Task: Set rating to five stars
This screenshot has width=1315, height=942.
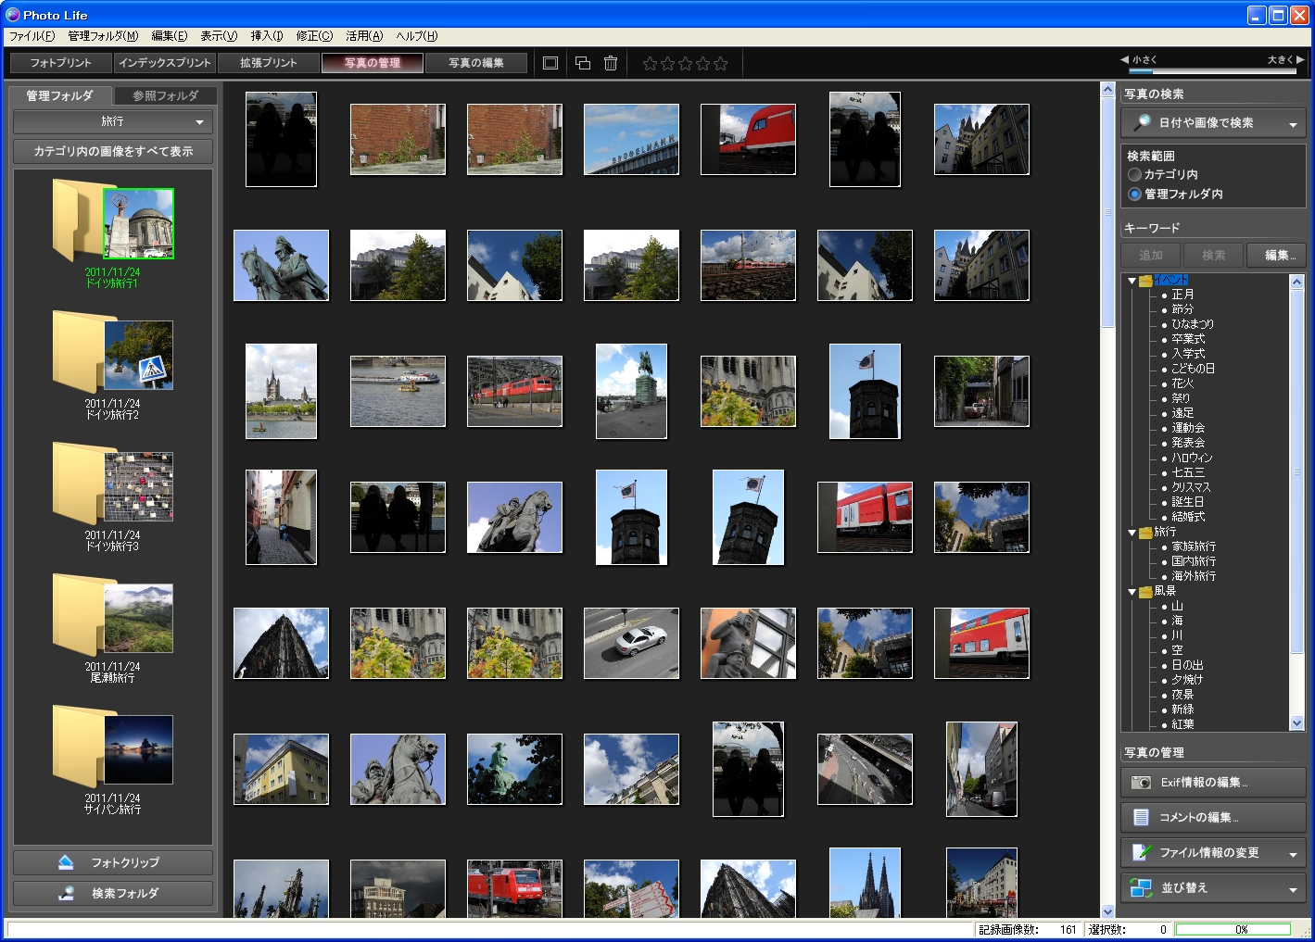Action: pyautogui.click(x=721, y=64)
